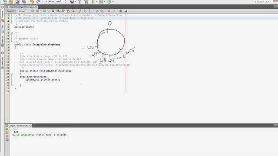
Task: Click the Re-run green icon in Output
Action: click(7, 129)
